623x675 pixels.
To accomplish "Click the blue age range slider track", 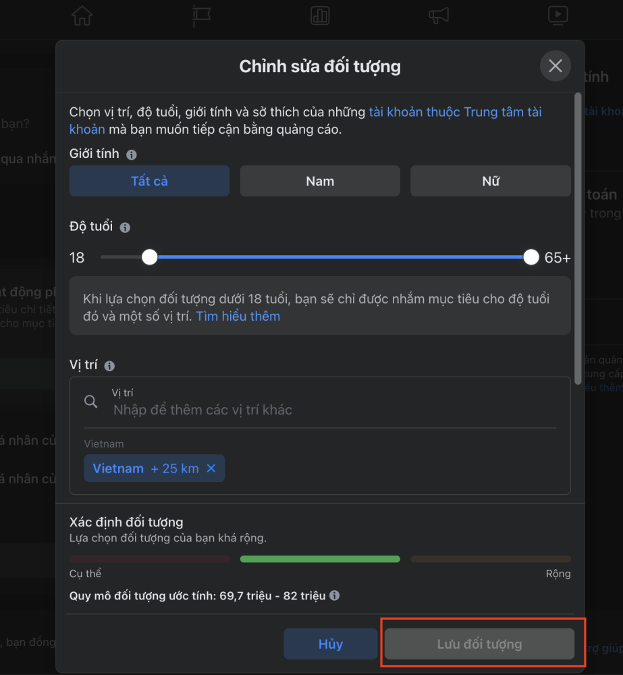I will (340, 257).
